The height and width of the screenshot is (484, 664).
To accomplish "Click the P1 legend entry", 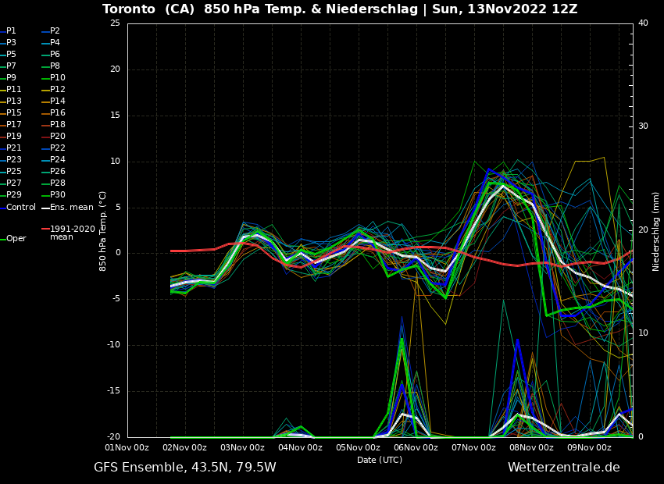I will tap(11, 31).
